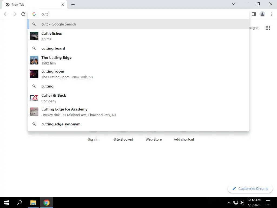Open Chrome three-dot menu
Viewport: 277px width, 208px height.
[x=271, y=14]
